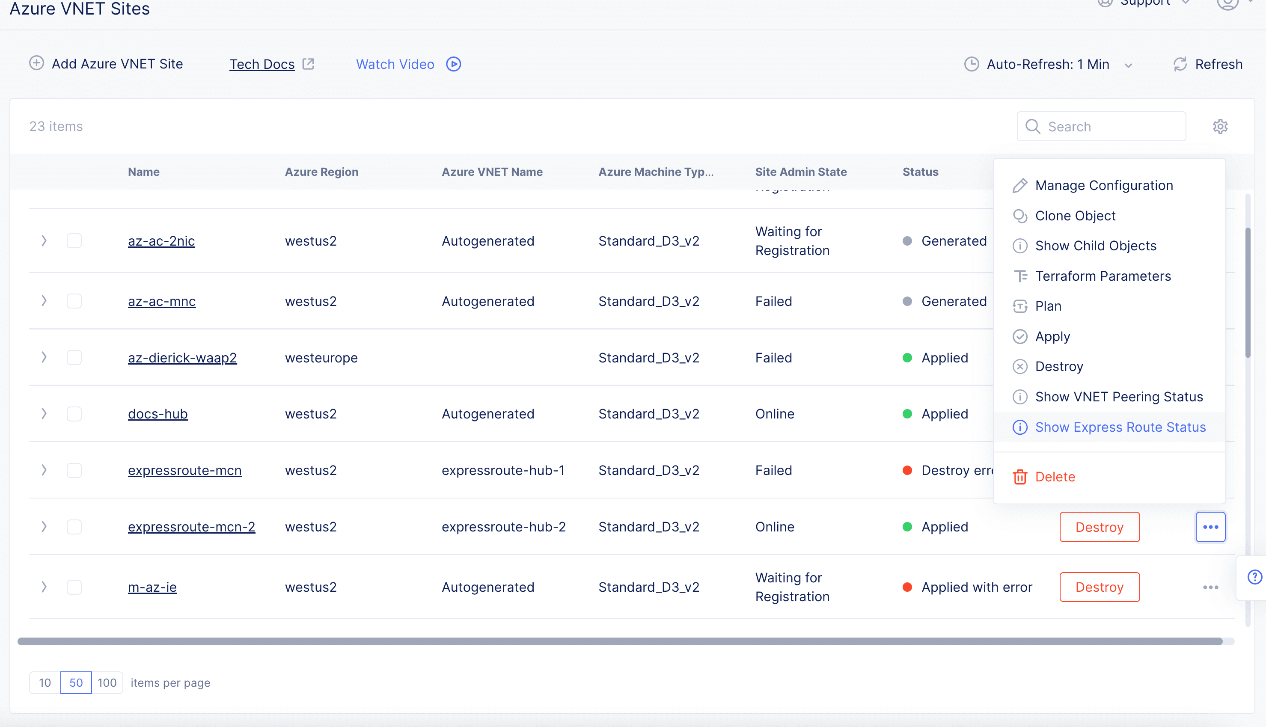Screen dimensions: 1266x727
Task: Click the Plan icon in the menu
Action: tap(1020, 306)
